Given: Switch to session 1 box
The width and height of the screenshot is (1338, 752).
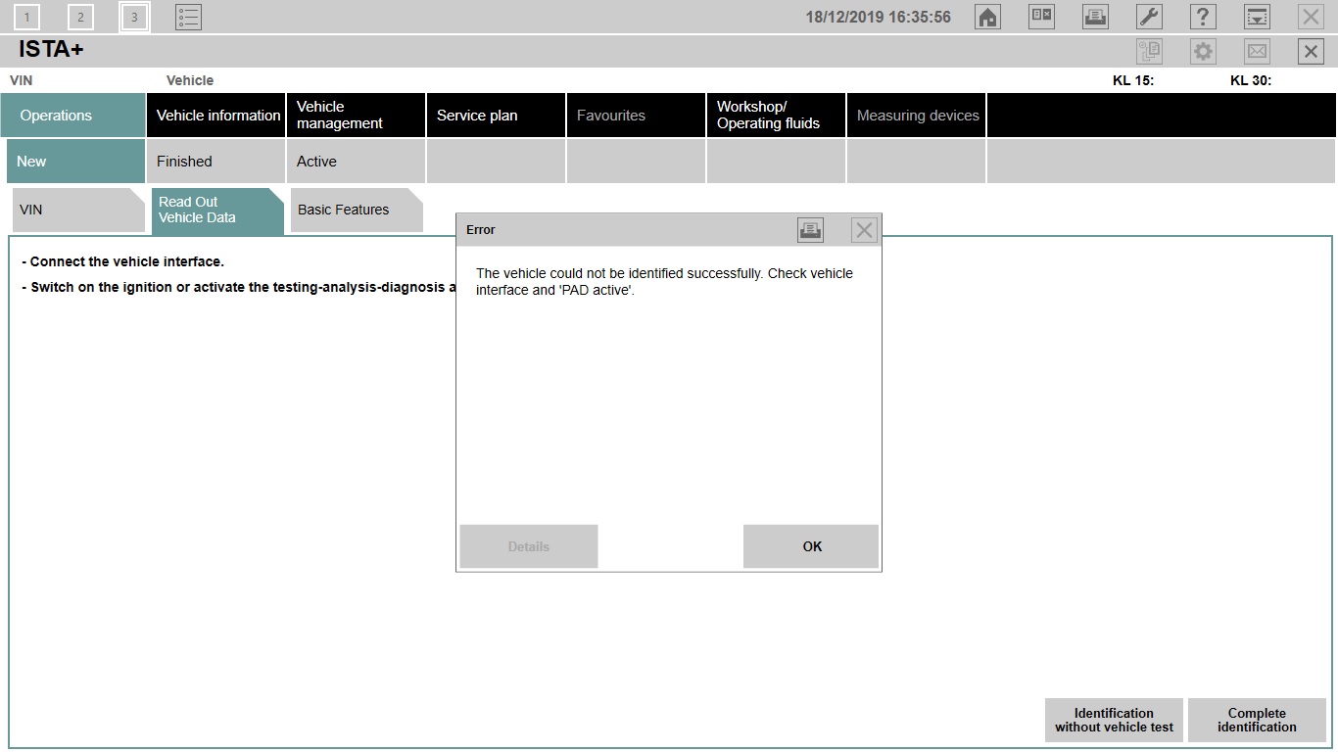Looking at the screenshot, I should coord(27,17).
